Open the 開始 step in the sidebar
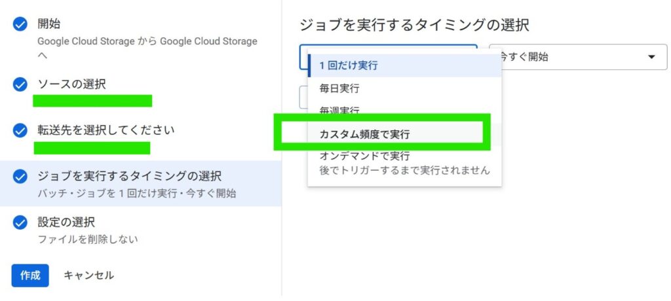Image resolution: width=671 pixels, height=301 pixels. tap(49, 24)
